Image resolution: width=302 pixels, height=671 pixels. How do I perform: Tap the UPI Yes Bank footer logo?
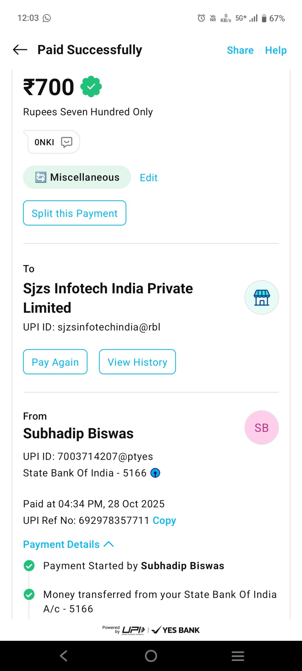tap(151, 630)
